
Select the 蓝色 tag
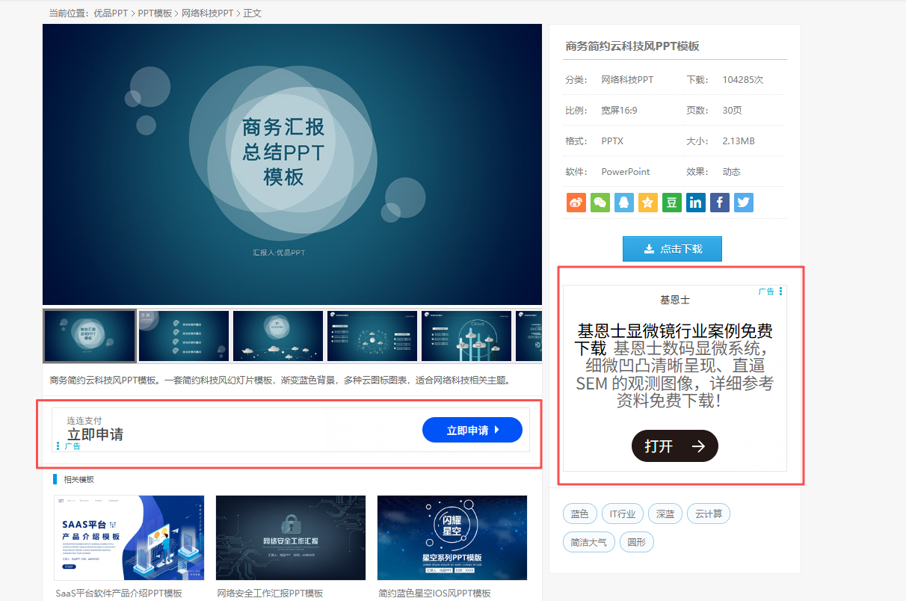click(579, 514)
